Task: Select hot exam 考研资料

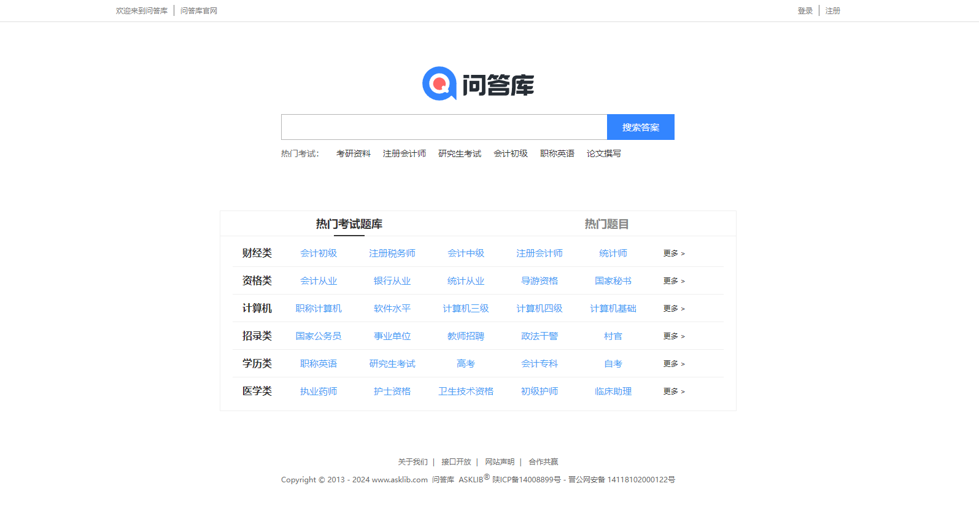Action: pos(354,153)
